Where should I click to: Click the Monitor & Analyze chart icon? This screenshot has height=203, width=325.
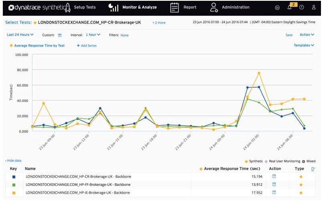[x=114, y=8]
